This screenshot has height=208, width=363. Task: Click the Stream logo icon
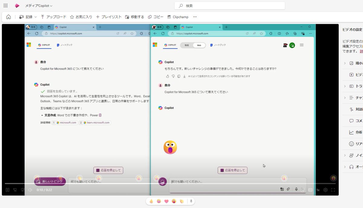17,6
